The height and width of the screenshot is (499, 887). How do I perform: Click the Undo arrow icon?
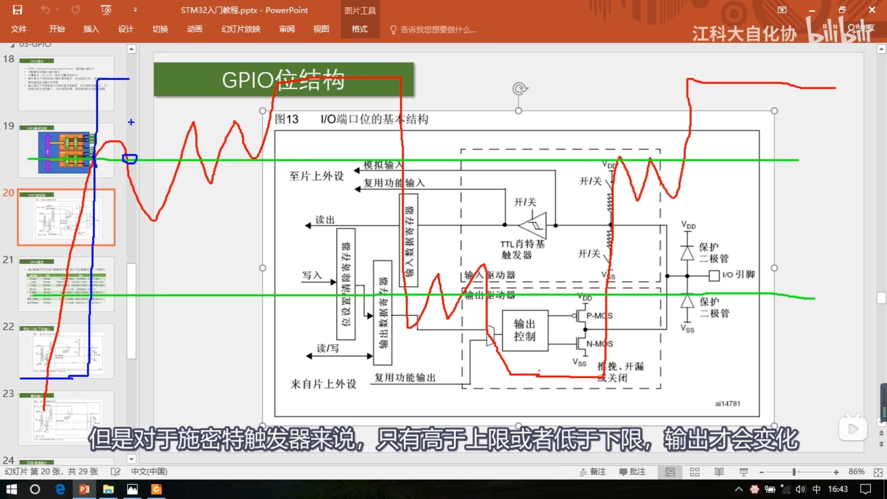tap(45, 10)
